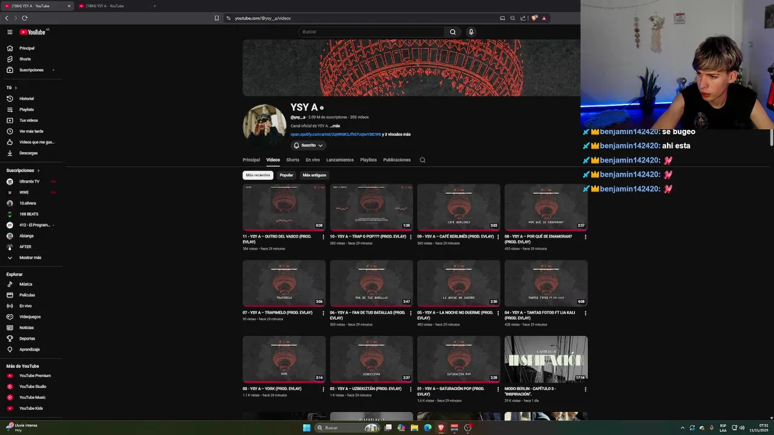Screen dimensions: 774x435
Task: Click the YouTube Buscar search field
Action: pos(371,32)
